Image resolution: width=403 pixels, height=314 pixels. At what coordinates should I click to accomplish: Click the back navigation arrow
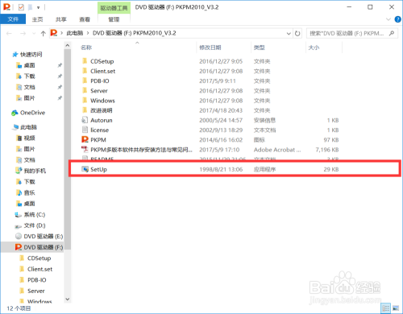pyautogui.click(x=9, y=33)
